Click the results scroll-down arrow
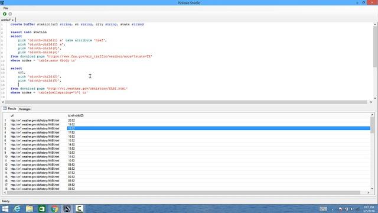This screenshot has width=378, height=213. click(x=372, y=189)
